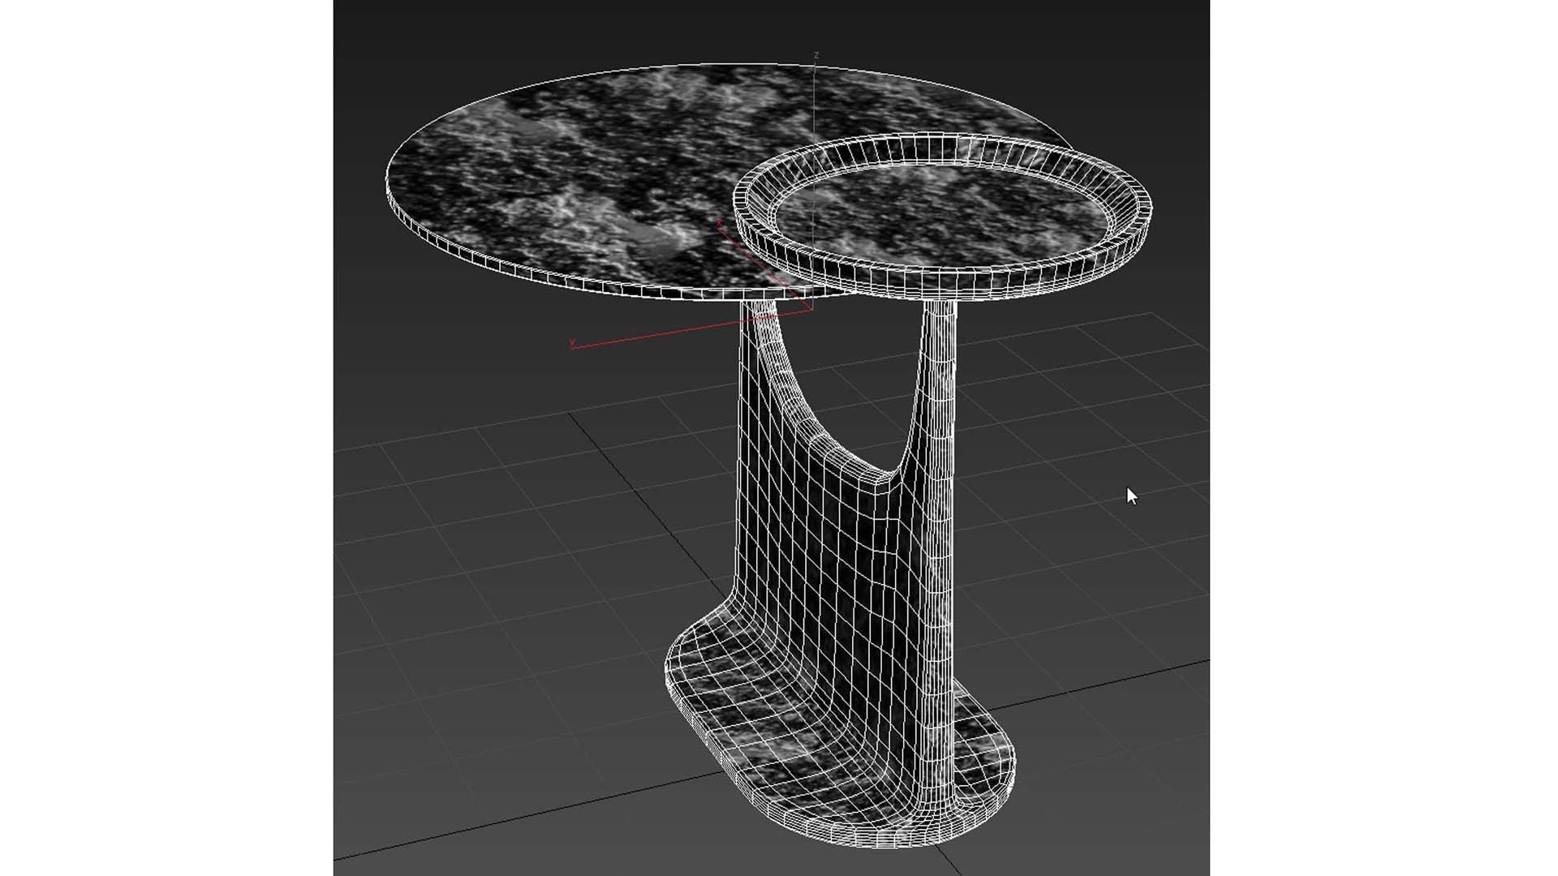Screen dimensions: 1558x876
Task: Click the Z label above the tabletop
Action: click(x=816, y=55)
